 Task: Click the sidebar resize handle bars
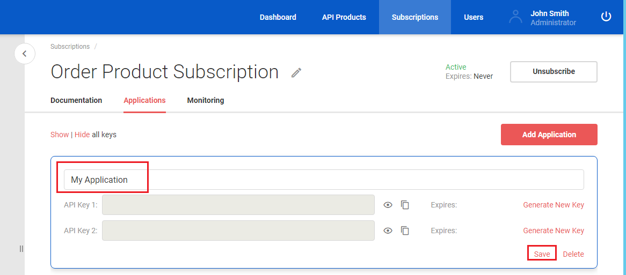point(21,249)
